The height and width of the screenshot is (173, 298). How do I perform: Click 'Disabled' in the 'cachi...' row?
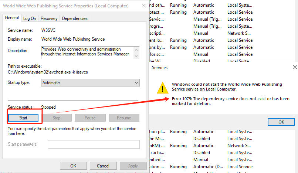coord(202,153)
